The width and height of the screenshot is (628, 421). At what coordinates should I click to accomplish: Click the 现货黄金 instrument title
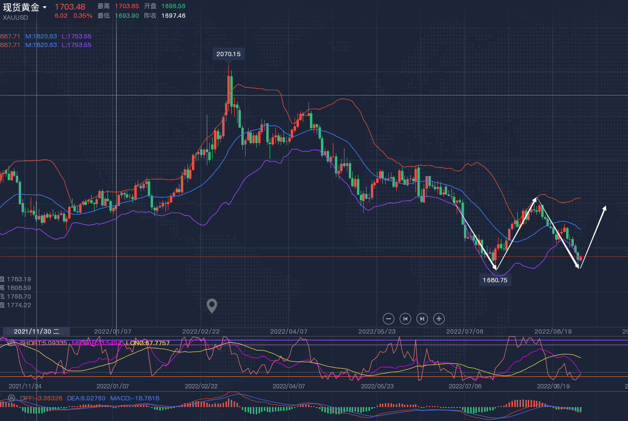[21, 7]
